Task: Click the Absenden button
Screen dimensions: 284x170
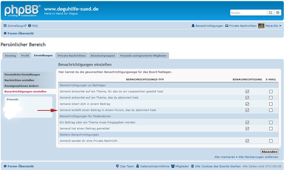Action: coord(269,152)
